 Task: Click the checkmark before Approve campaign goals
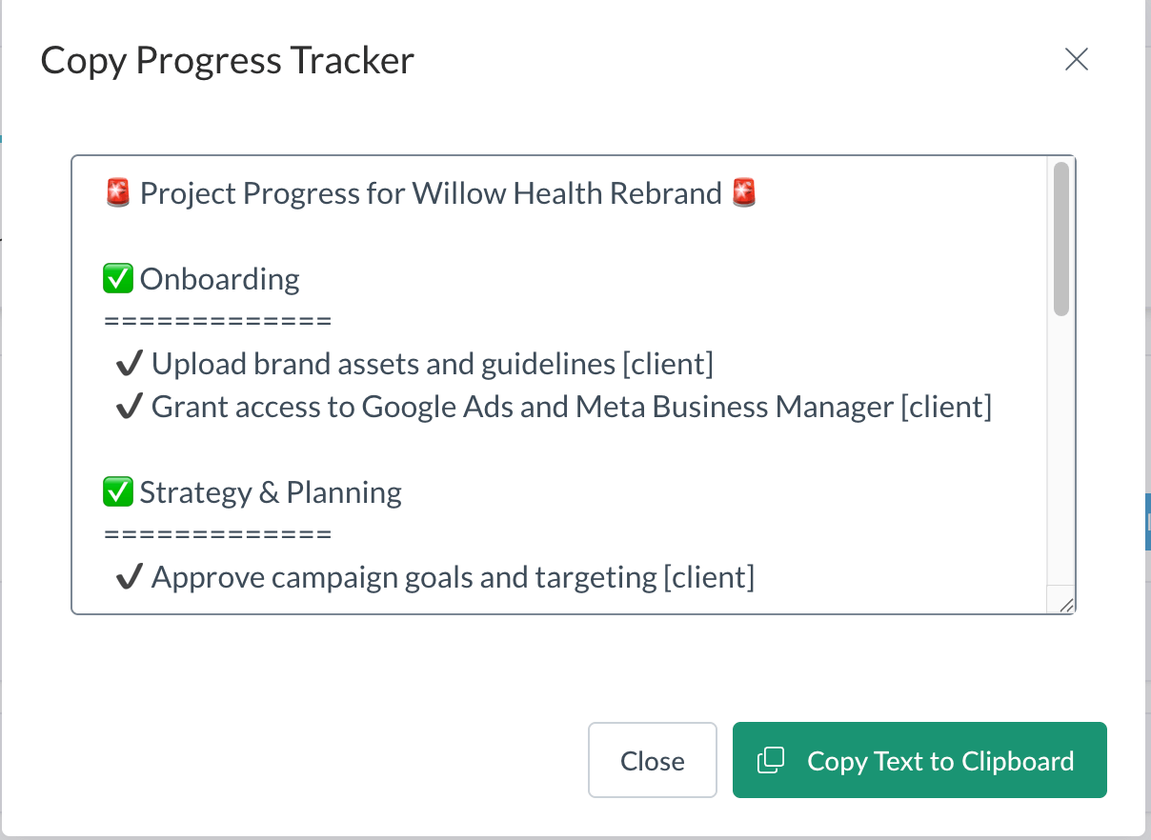(x=129, y=575)
